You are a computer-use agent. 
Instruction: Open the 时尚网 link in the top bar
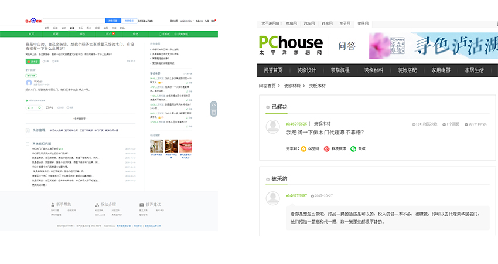click(x=327, y=23)
